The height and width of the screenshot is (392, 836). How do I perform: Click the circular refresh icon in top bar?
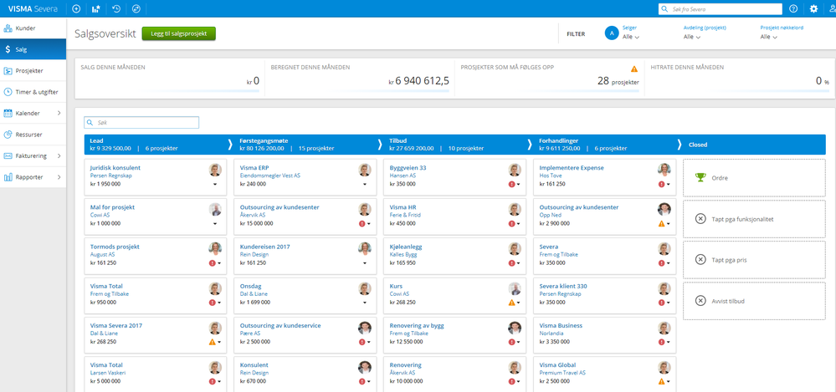[x=136, y=8]
